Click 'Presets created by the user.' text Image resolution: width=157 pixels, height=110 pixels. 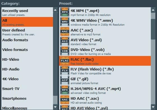pyautogui.click(x=19, y=35)
